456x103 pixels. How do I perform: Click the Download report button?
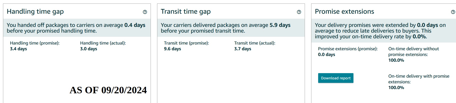(x=336, y=78)
